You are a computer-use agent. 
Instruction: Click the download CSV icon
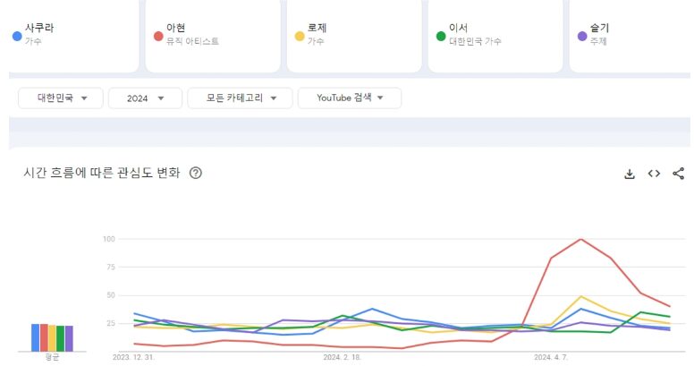click(x=630, y=174)
